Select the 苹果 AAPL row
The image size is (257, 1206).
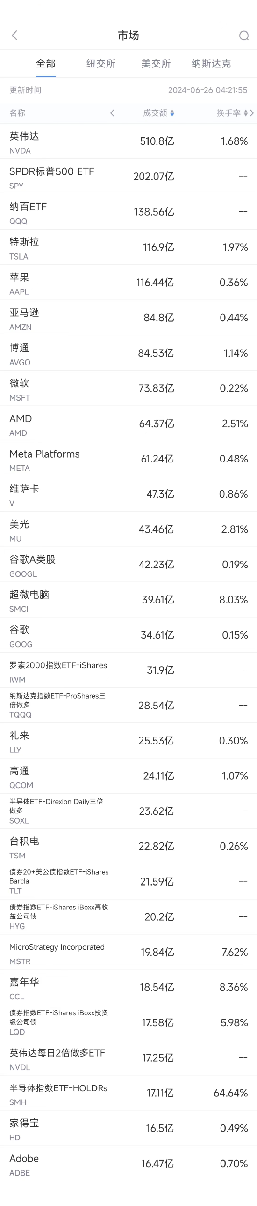pos(128,283)
